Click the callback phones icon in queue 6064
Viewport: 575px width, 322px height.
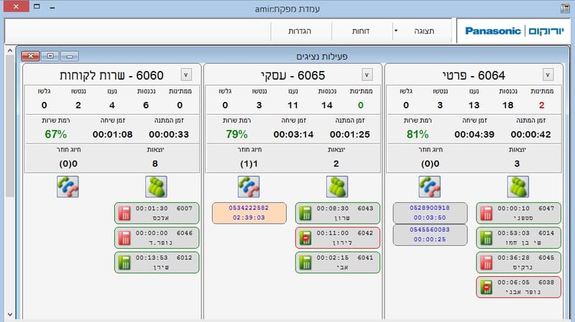[x=429, y=186]
